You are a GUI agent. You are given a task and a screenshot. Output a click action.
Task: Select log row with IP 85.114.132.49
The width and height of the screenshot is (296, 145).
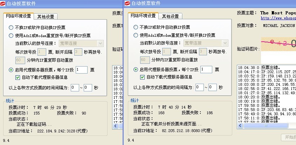(x=267, y=93)
